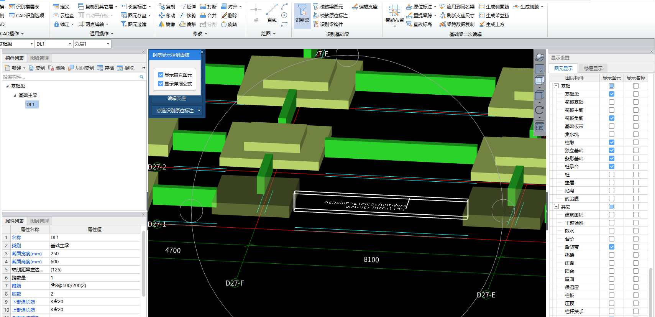
Task: Click the 梁跨数据复制 span data copy tool
Action: click(x=457, y=24)
